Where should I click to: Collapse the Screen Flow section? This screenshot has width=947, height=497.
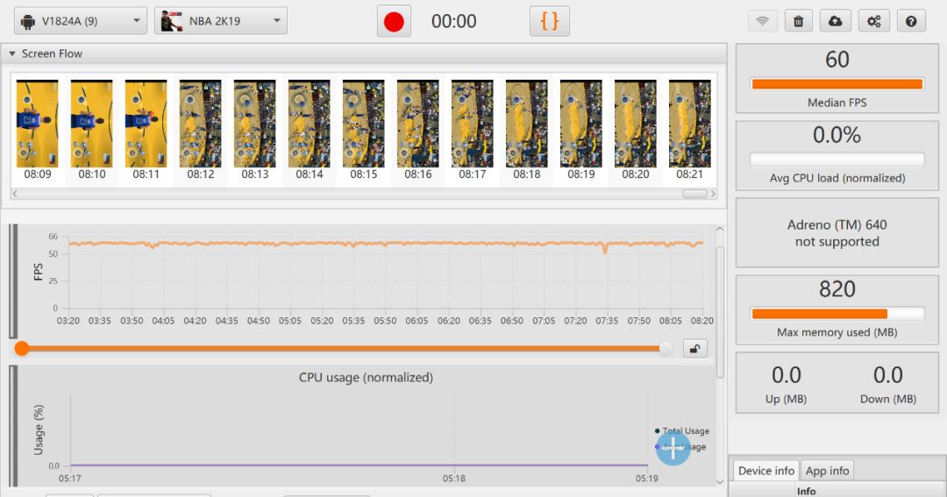click(12, 53)
